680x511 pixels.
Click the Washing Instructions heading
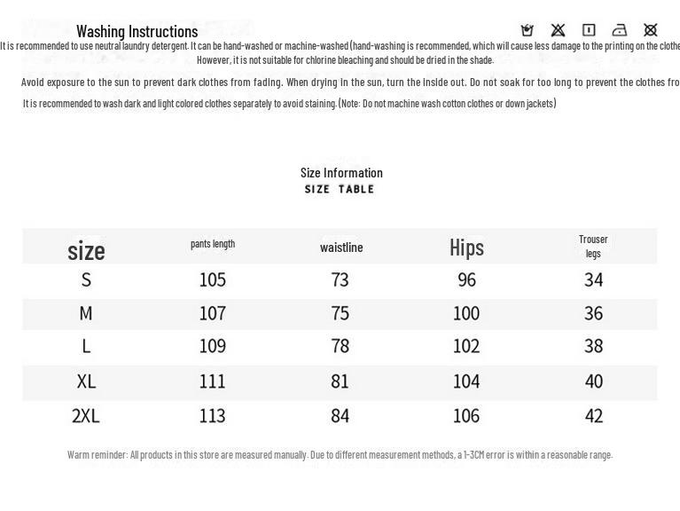pos(137,31)
